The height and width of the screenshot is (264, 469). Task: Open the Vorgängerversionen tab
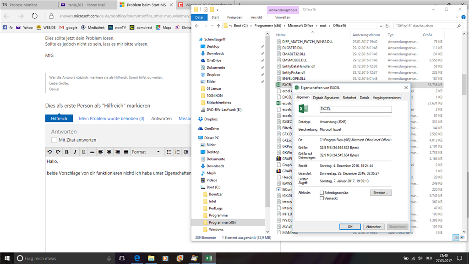click(387, 98)
